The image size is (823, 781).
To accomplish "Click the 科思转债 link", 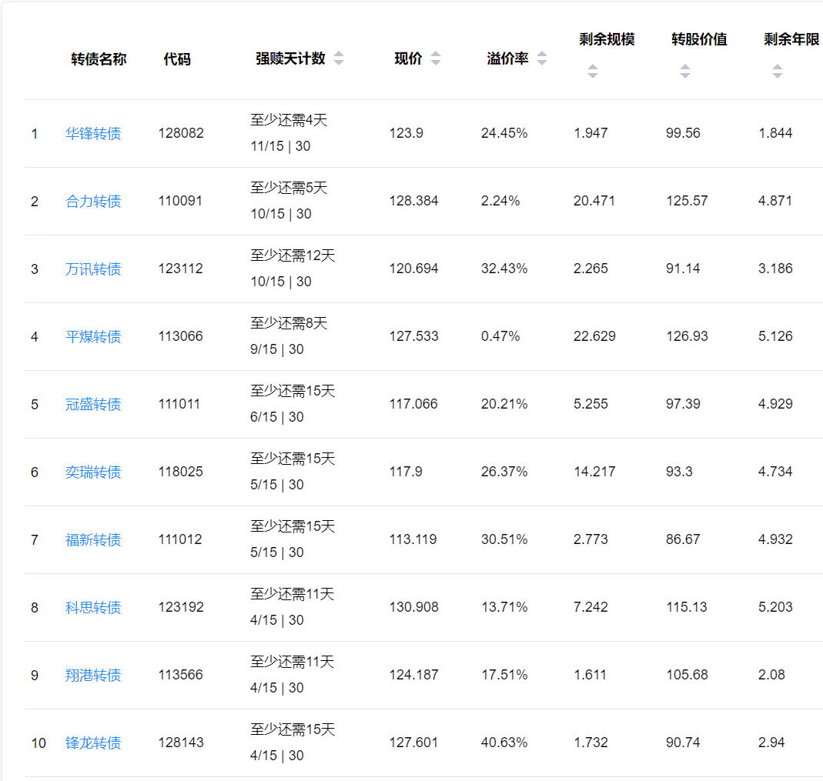I will pyautogui.click(x=93, y=608).
